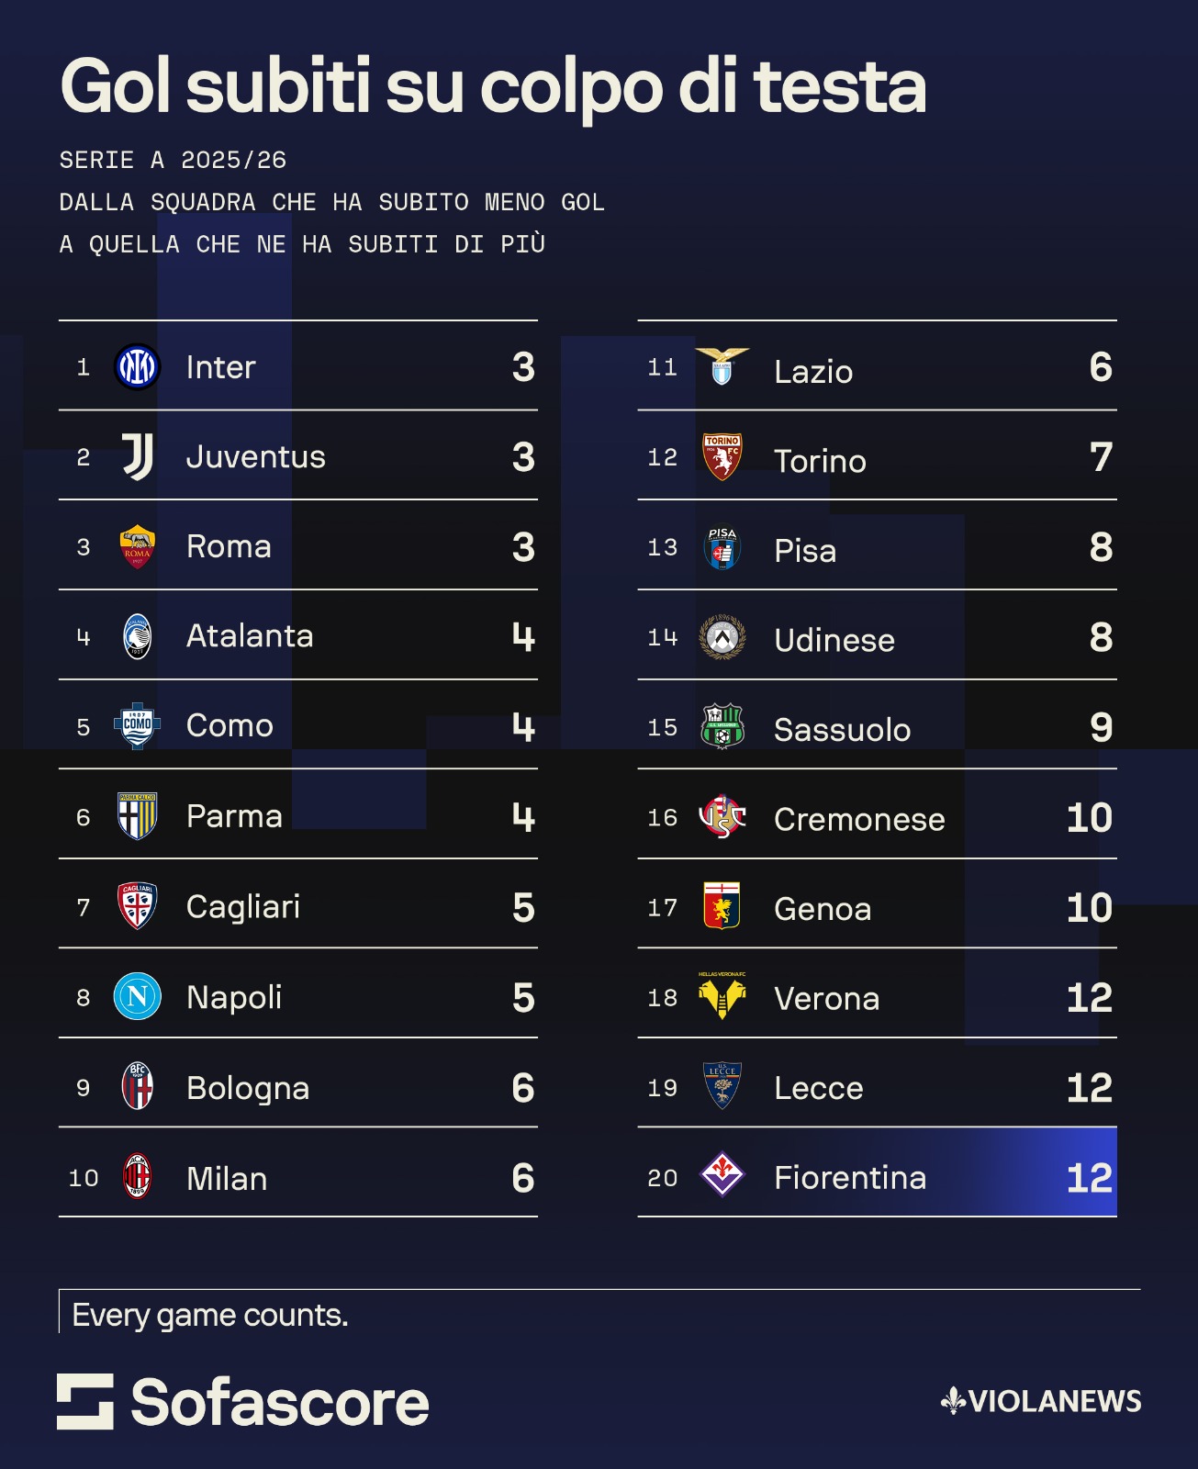The width and height of the screenshot is (1198, 1469).
Task: Click the Juventus logo
Action: click(138, 457)
